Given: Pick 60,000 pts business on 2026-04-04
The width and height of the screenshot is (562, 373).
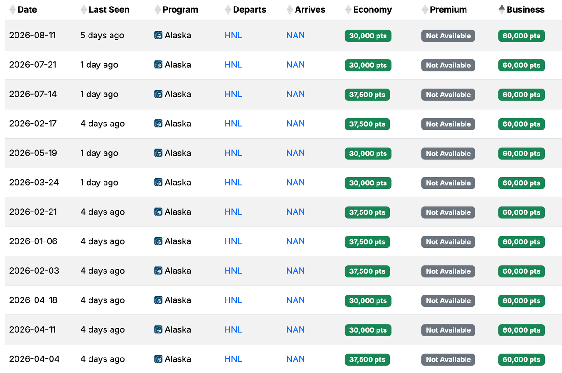Looking at the screenshot, I should [x=521, y=360].
